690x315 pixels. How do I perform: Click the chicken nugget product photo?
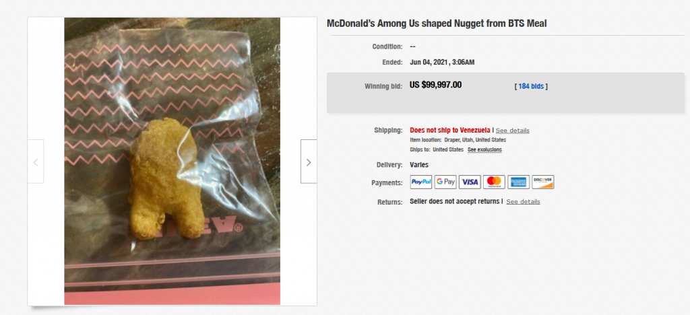tap(172, 162)
